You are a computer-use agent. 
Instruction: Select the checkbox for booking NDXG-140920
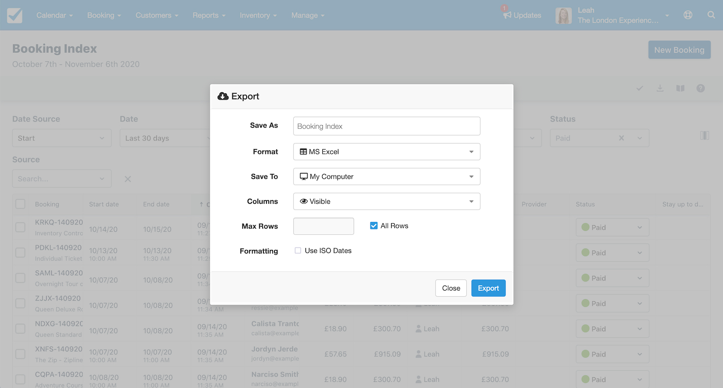(20, 329)
